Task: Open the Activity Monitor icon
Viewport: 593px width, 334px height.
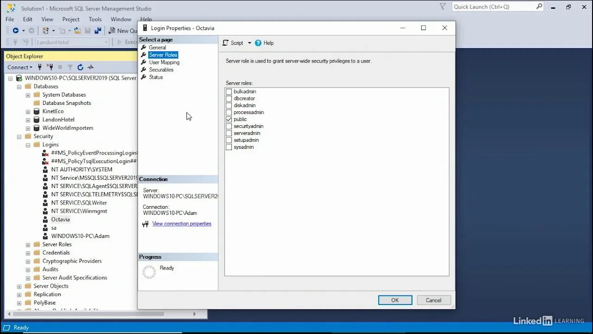Action: [x=90, y=67]
